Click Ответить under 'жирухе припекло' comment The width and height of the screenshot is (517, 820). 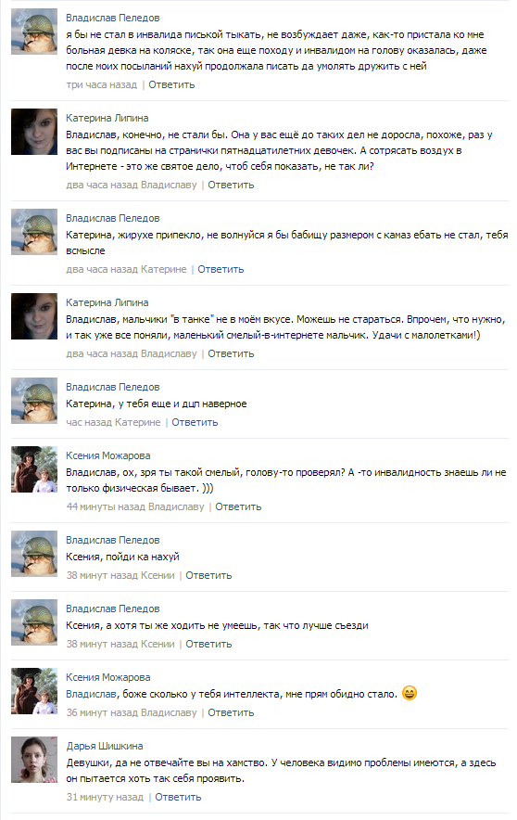point(221,269)
